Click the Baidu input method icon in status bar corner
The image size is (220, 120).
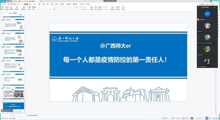(207, 118)
